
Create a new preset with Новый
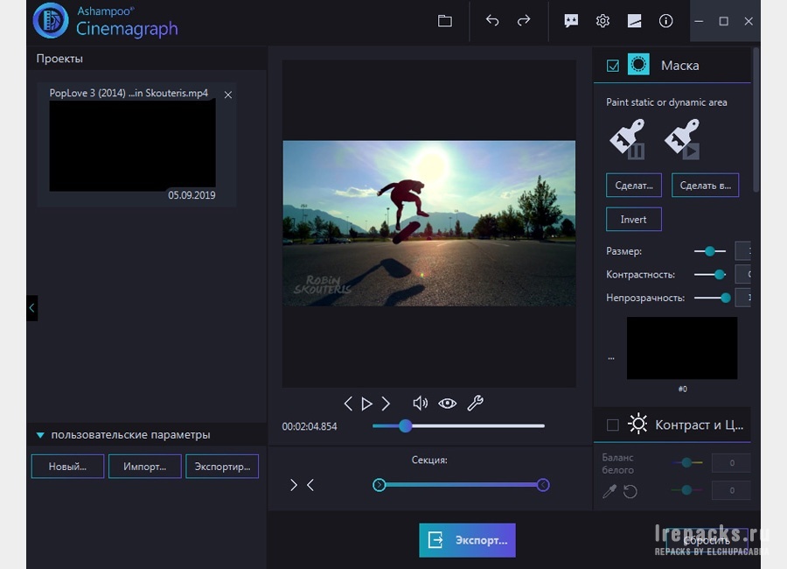tap(67, 467)
